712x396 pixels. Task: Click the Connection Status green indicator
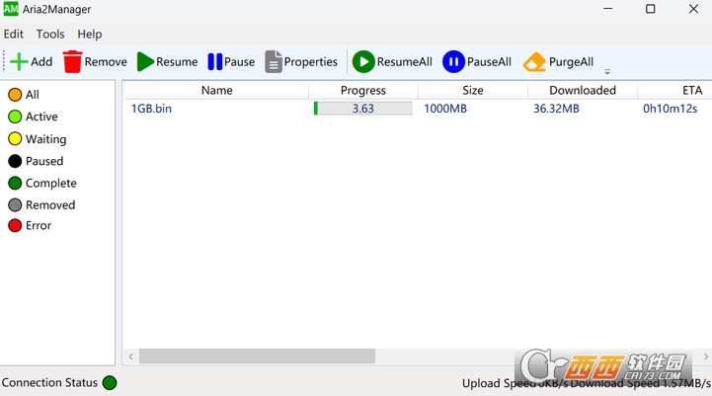tap(110, 383)
